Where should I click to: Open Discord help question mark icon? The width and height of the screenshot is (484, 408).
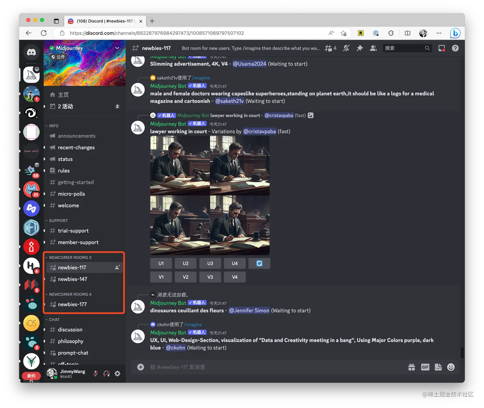coord(455,48)
